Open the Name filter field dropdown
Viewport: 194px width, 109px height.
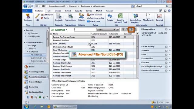[114, 30]
